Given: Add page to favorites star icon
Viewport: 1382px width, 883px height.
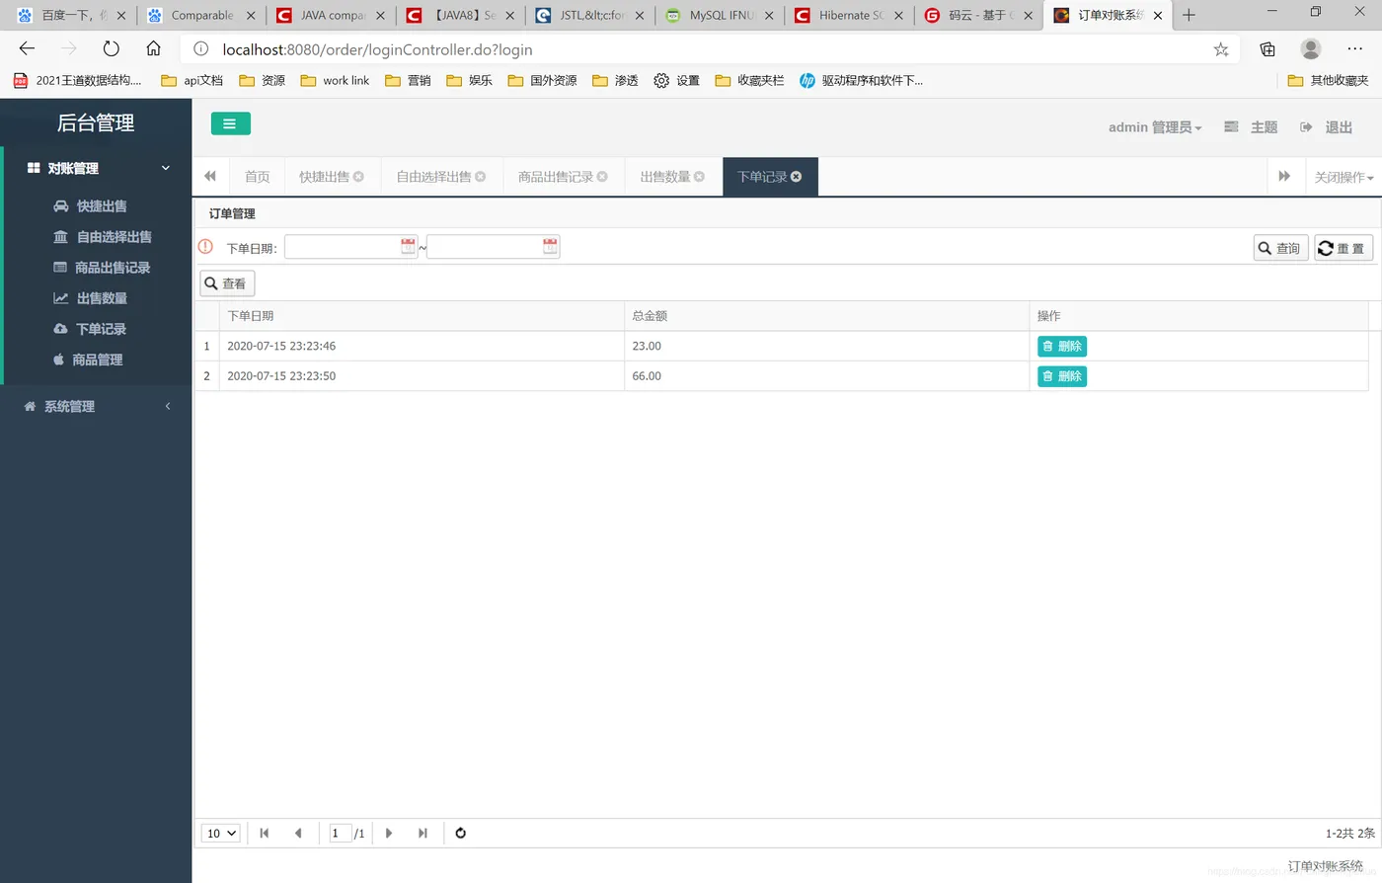Looking at the screenshot, I should click(x=1221, y=49).
